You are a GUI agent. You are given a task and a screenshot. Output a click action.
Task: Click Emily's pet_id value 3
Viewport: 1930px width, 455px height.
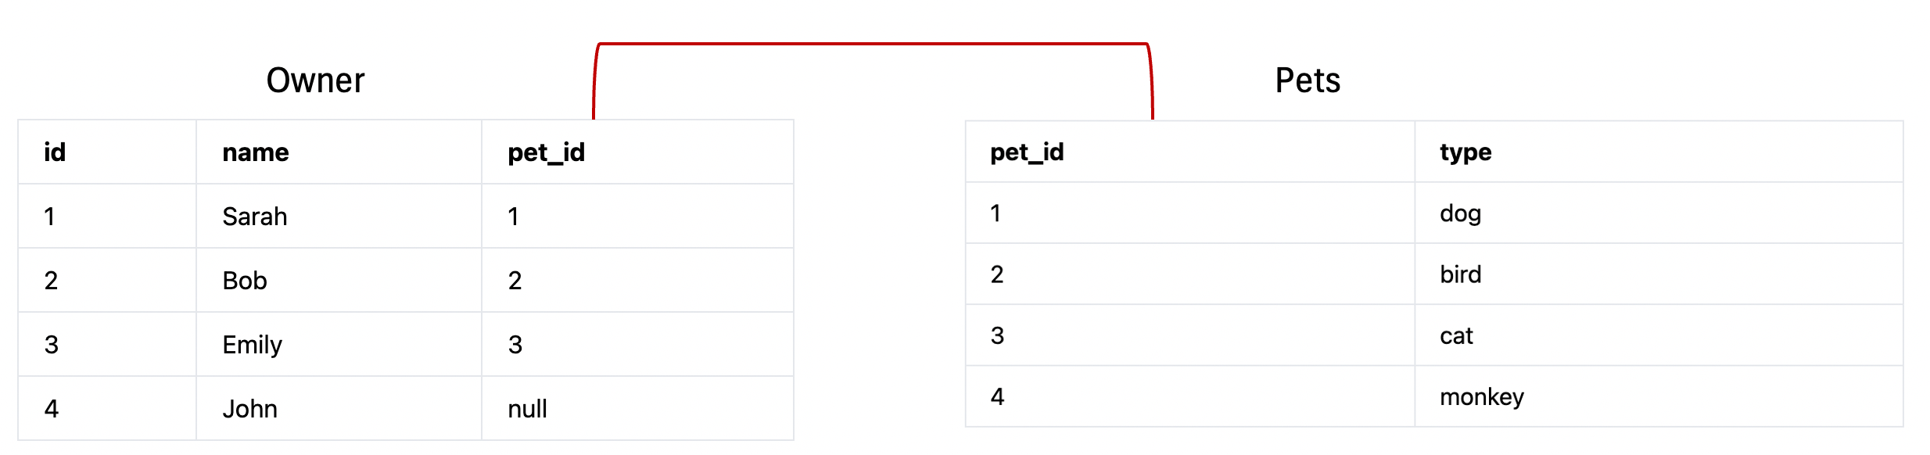pyautogui.click(x=637, y=345)
